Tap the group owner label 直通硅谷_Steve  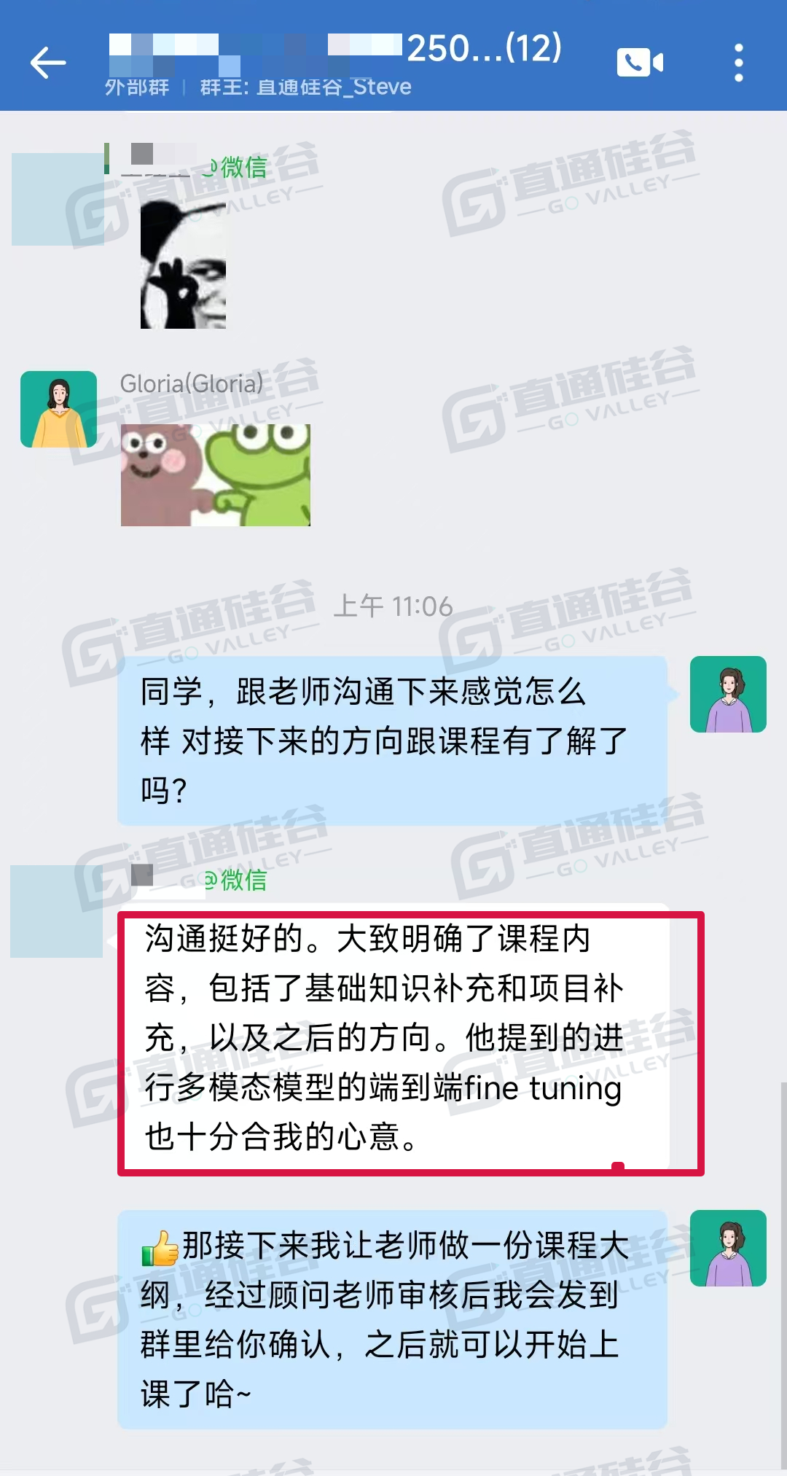coord(306,87)
